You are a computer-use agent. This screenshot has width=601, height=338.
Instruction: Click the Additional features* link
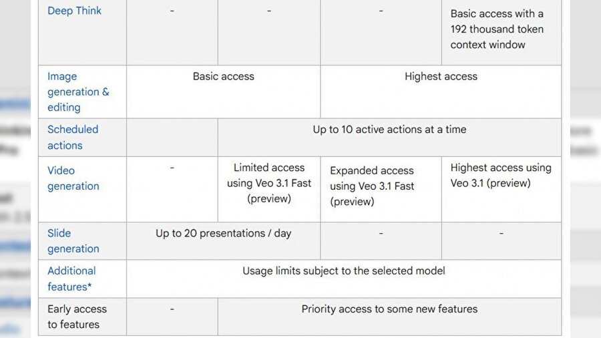(x=71, y=279)
